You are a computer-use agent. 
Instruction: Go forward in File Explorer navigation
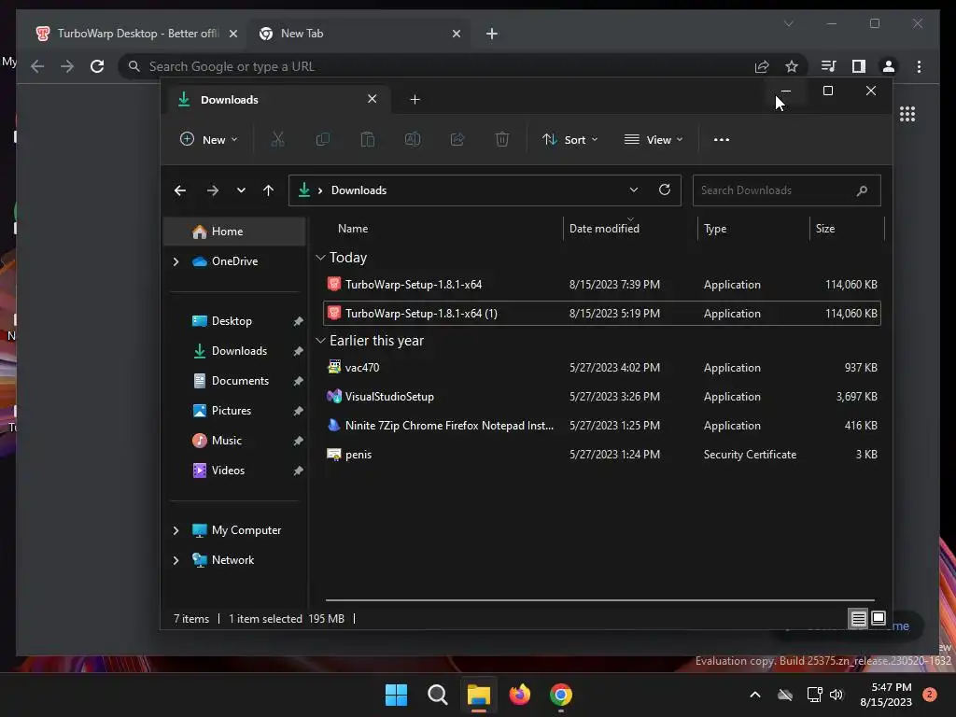point(212,190)
